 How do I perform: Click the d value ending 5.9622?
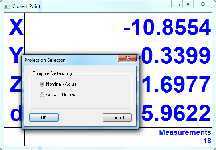point(176,113)
